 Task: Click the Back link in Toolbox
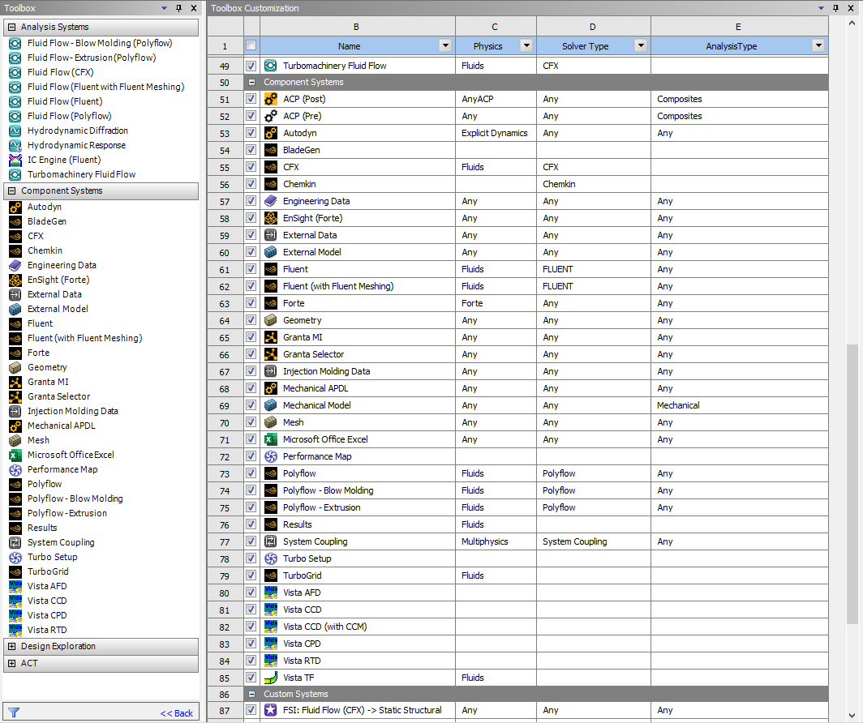point(176,713)
